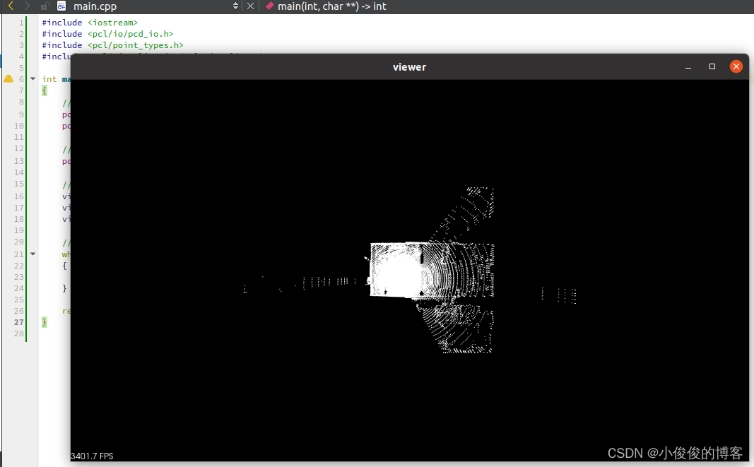Viewport: 754px width, 467px height.
Task: Collapse the code fold at line 6
Action: point(32,78)
